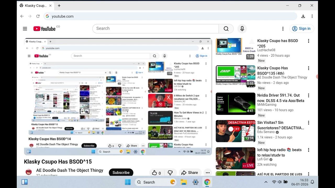Share the current video
Image resolution: width=335 pixels, height=188 pixels.
point(189,173)
